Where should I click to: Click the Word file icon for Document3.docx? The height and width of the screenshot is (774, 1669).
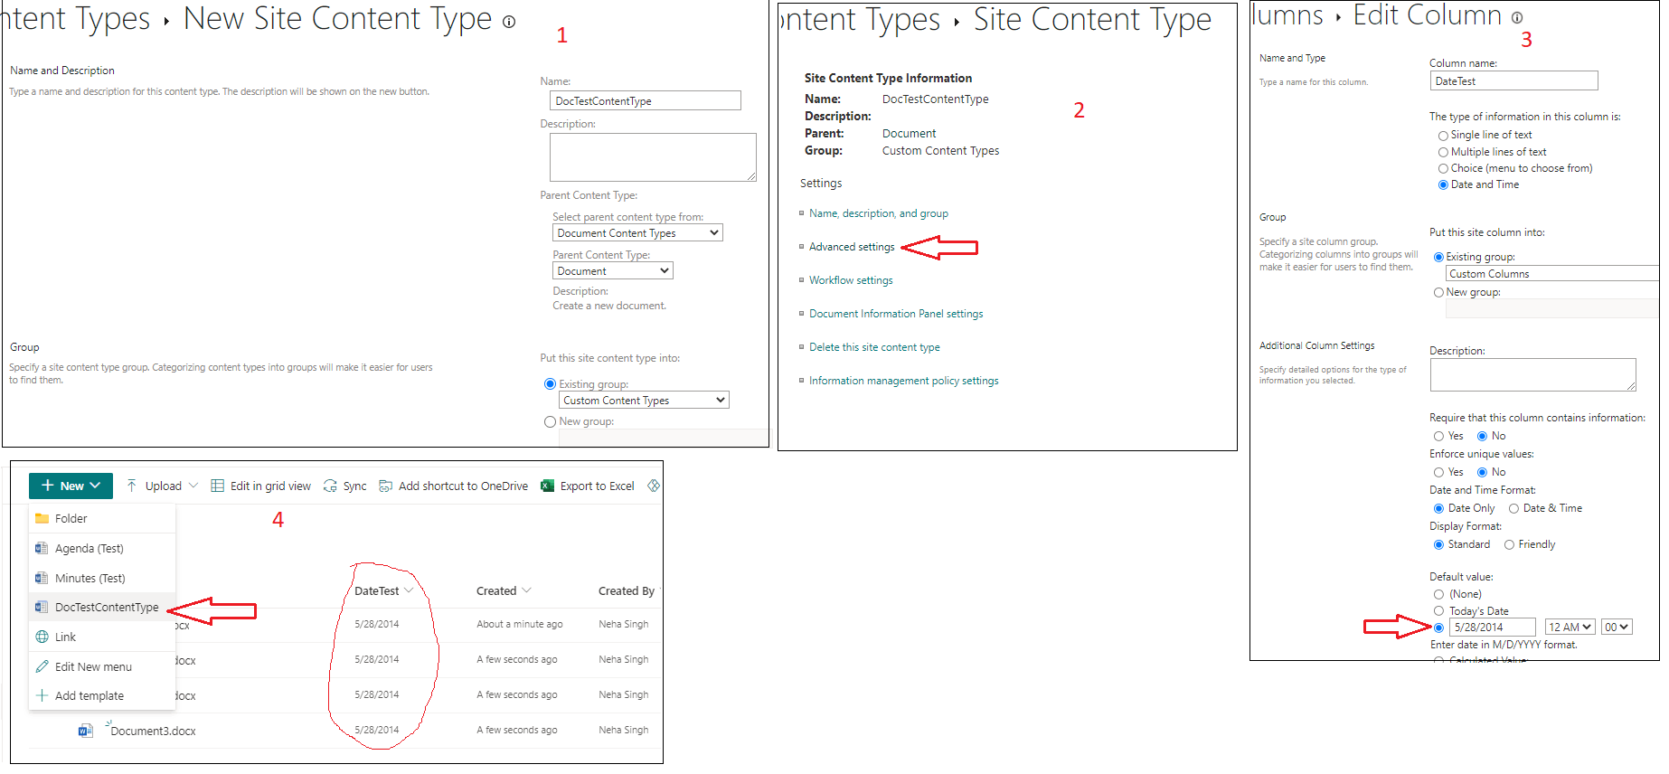86,731
